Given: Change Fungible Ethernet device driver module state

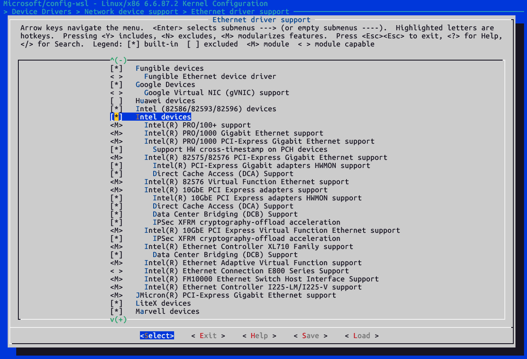Looking at the screenshot, I should (x=116, y=76).
